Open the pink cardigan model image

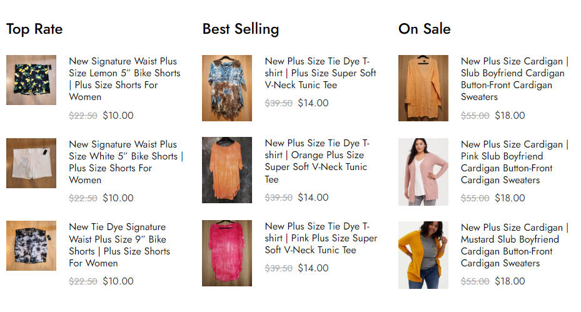[423, 172]
